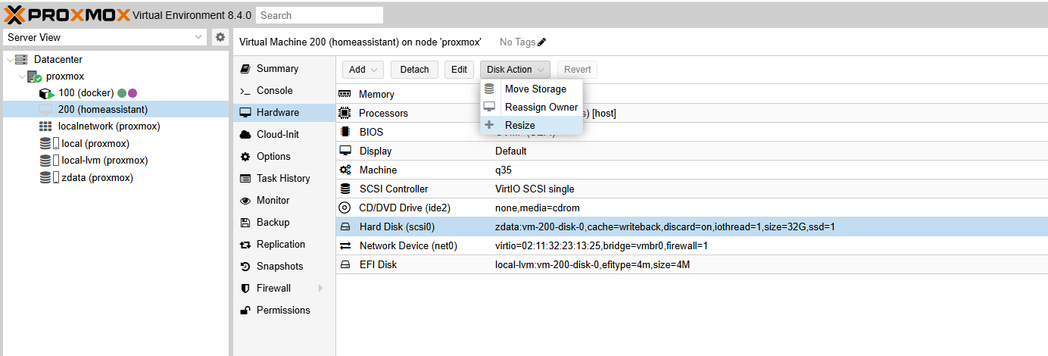Collapse the proxmox node in tree

(21, 77)
